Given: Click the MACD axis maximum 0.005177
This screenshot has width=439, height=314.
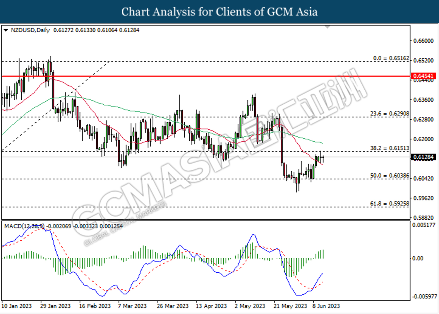Looking at the screenshot, I should (x=423, y=225).
